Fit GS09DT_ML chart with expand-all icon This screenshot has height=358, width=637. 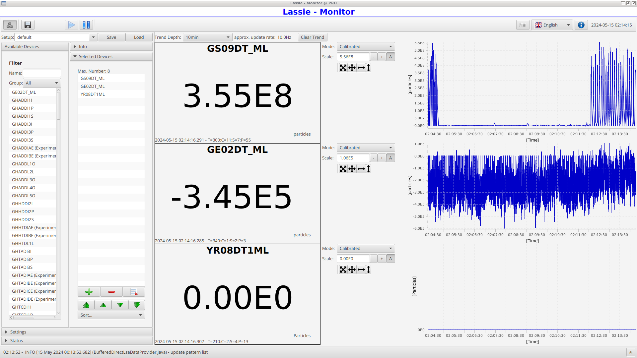(343, 68)
